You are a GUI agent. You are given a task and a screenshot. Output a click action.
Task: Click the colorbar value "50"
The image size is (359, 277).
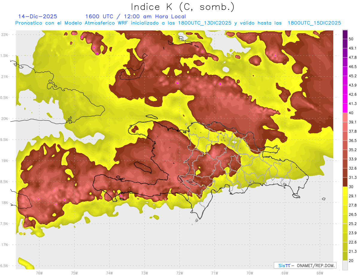point(351,39)
